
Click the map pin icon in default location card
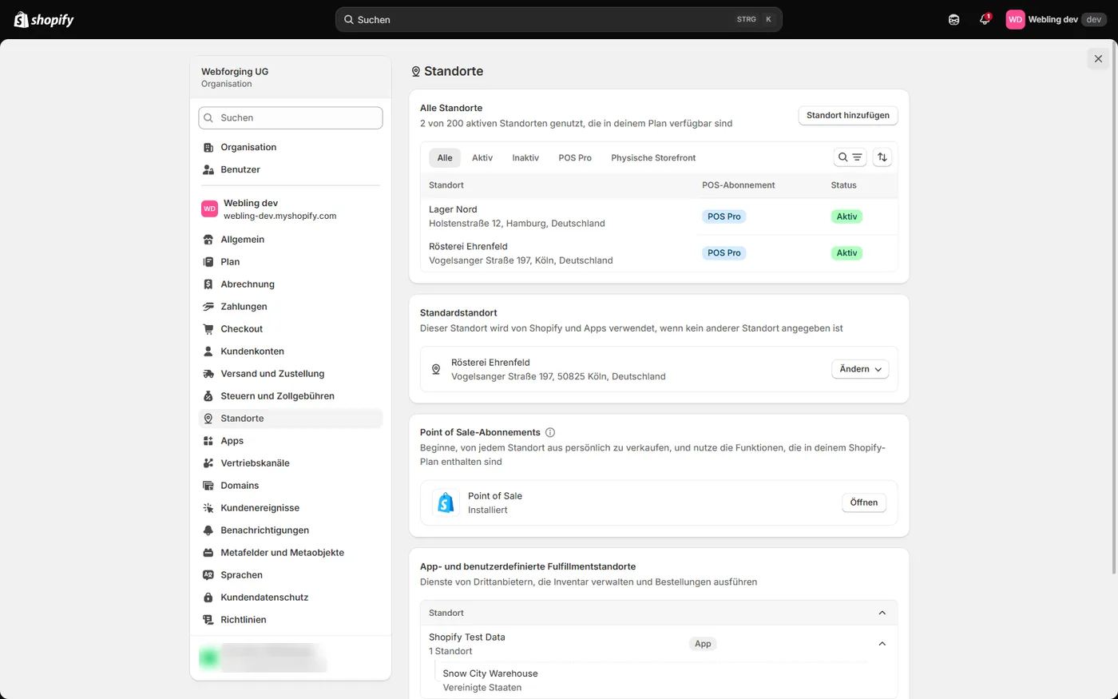click(x=436, y=369)
